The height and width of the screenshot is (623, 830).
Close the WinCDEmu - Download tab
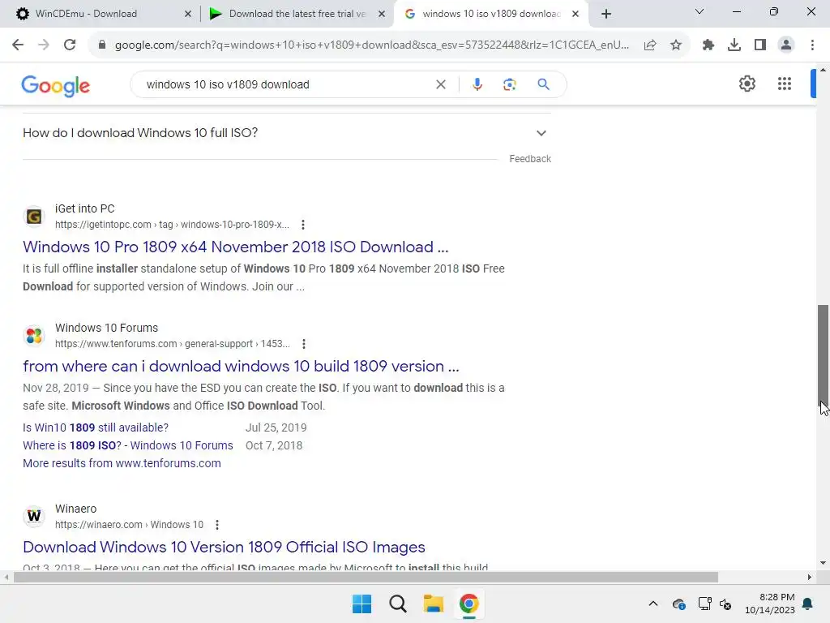pyautogui.click(x=188, y=14)
